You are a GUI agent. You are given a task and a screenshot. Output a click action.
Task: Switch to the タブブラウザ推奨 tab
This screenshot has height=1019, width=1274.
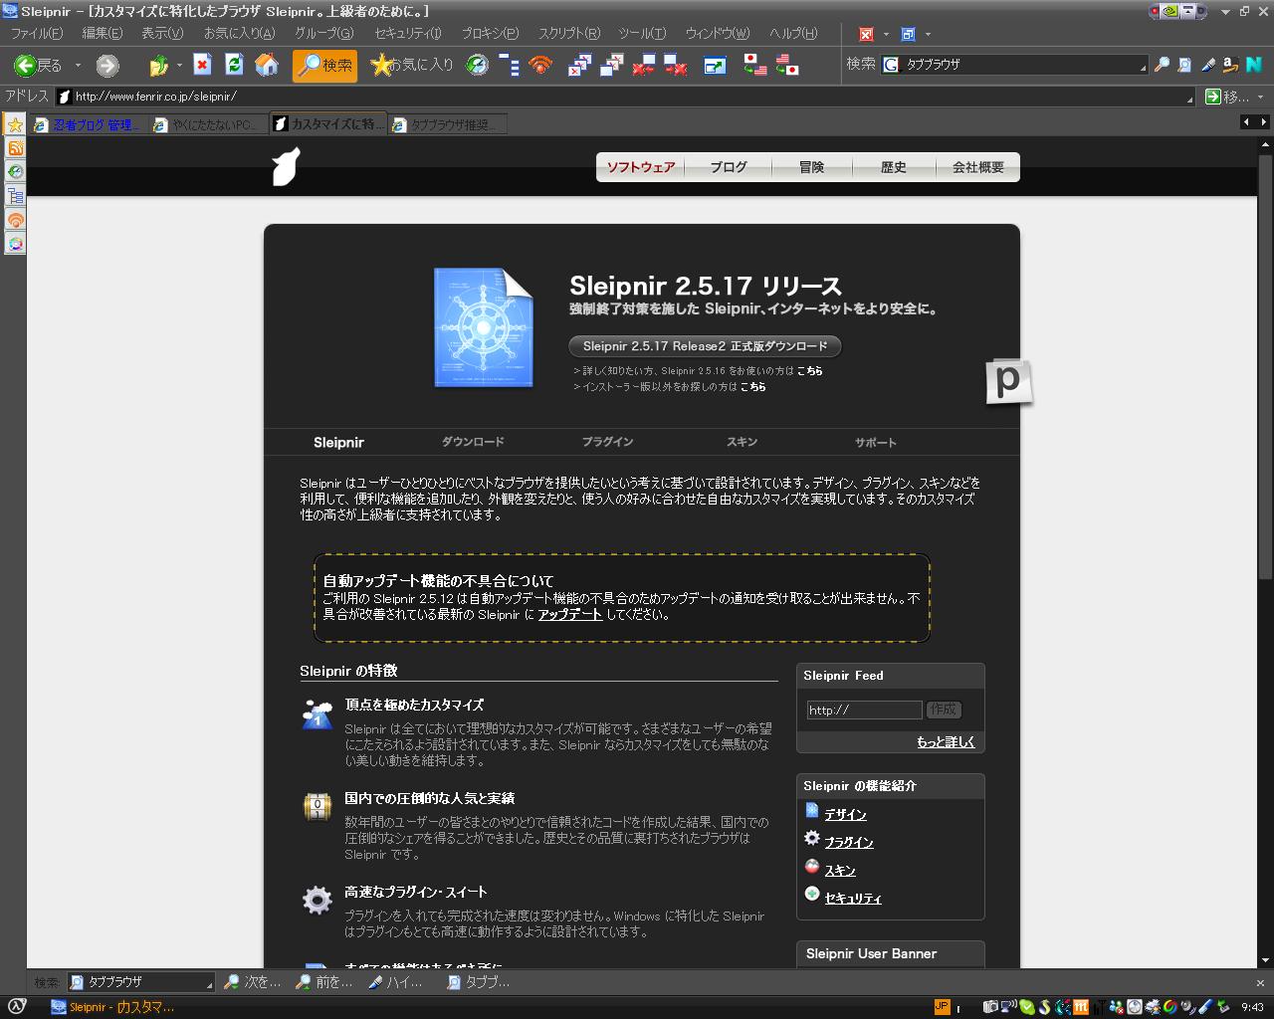click(448, 124)
